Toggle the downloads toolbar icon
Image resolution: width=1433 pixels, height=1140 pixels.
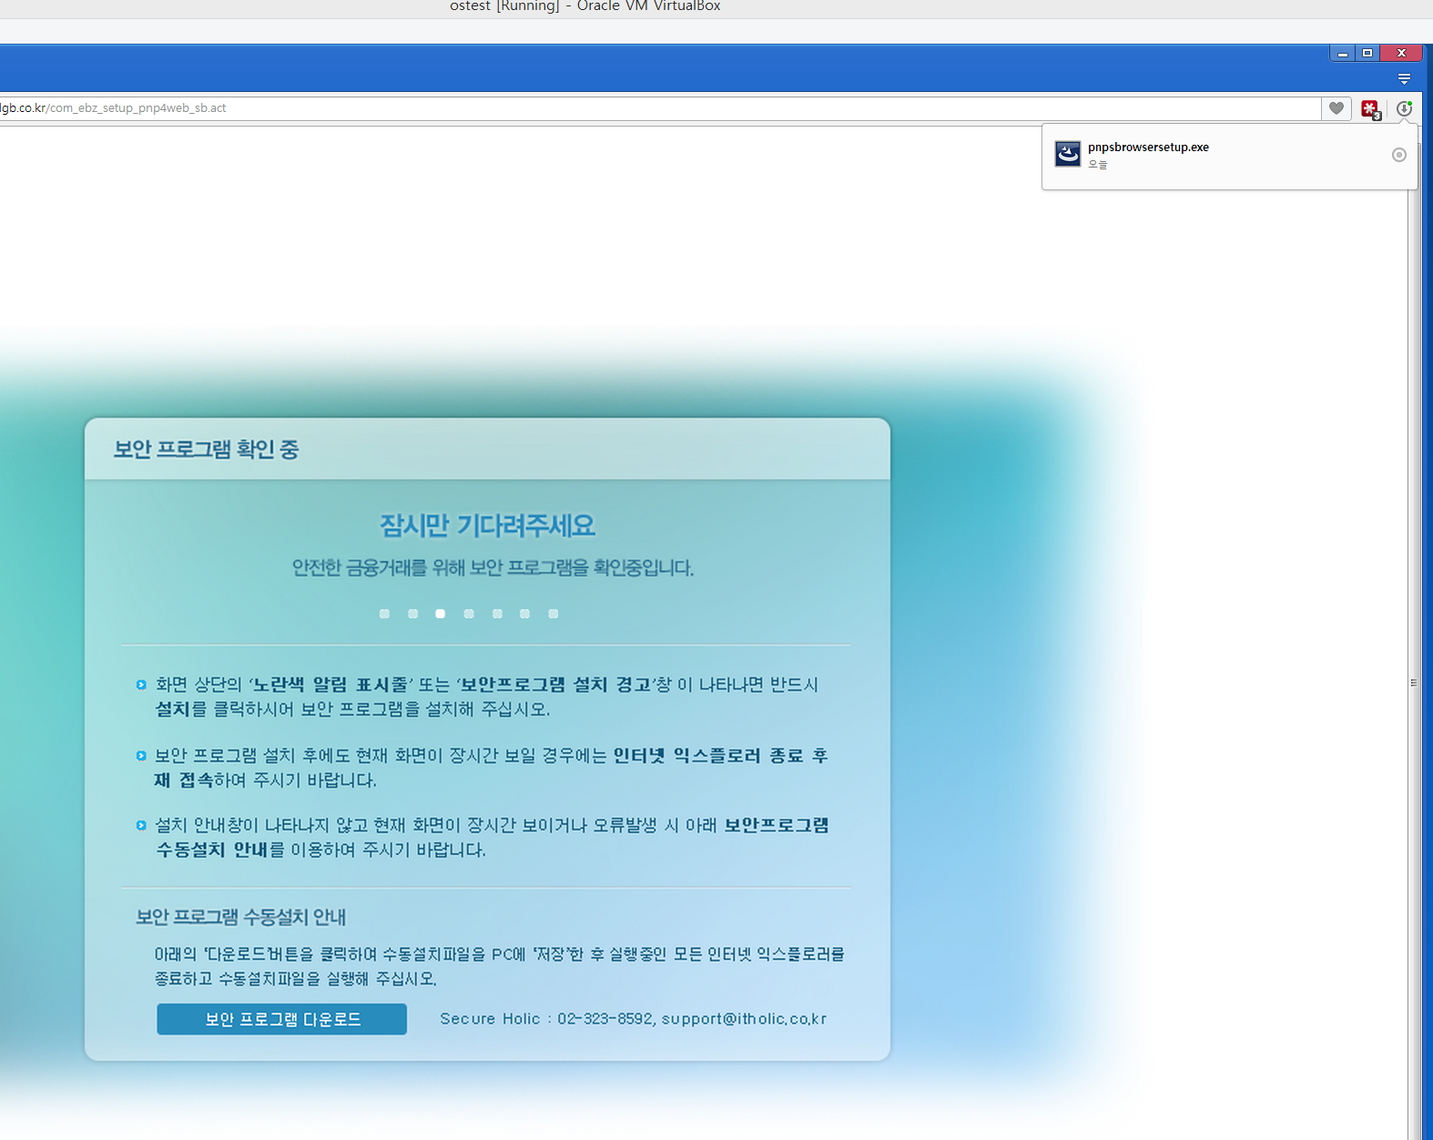[1405, 108]
